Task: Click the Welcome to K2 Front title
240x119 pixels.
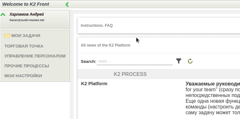Action: [26, 4]
